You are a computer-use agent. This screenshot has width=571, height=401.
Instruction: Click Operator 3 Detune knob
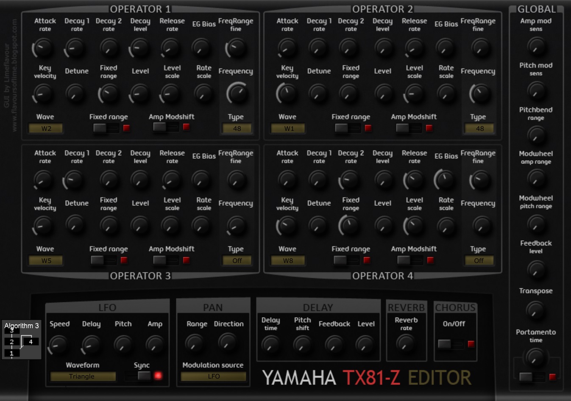pos(75,224)
